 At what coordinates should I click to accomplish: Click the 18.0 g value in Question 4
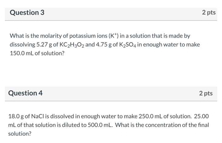tap(16, 116)
